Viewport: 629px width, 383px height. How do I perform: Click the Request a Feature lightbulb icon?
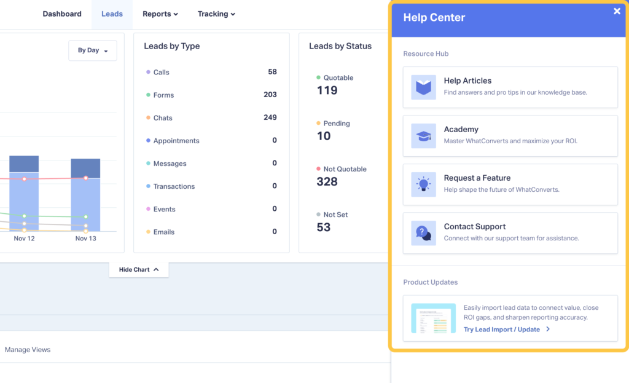coord(424,184)
